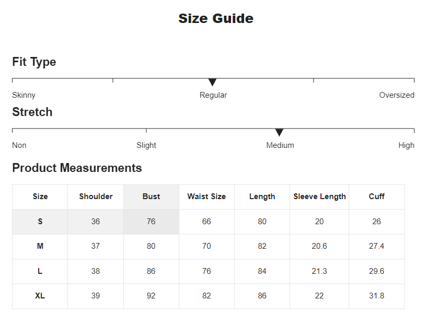Screen dimensions: 426x312
Task: Choose the size L row label
Action: point(40,271)
